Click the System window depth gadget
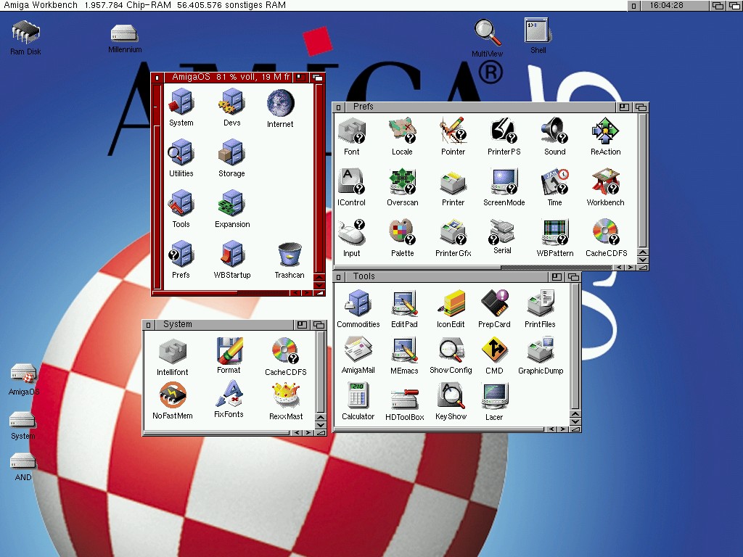This screenshot has width=743, height=557. [x=319, y=325]
